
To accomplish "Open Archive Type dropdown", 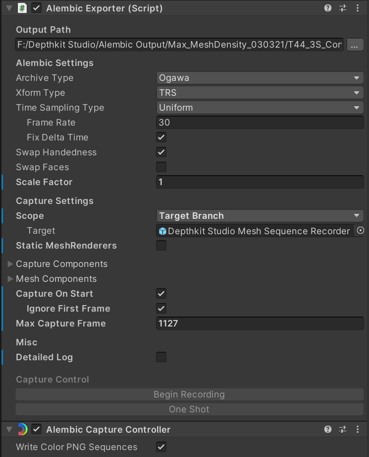I will (260, 78).
